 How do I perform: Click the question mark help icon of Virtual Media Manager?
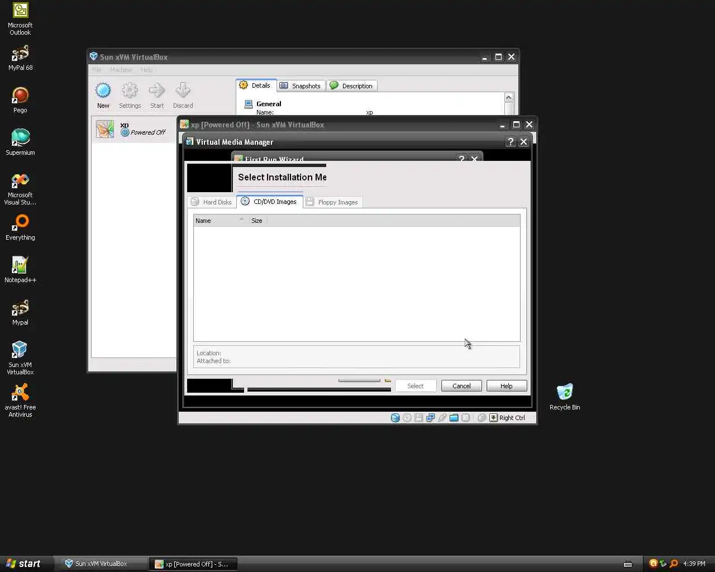tap(510, 142)
